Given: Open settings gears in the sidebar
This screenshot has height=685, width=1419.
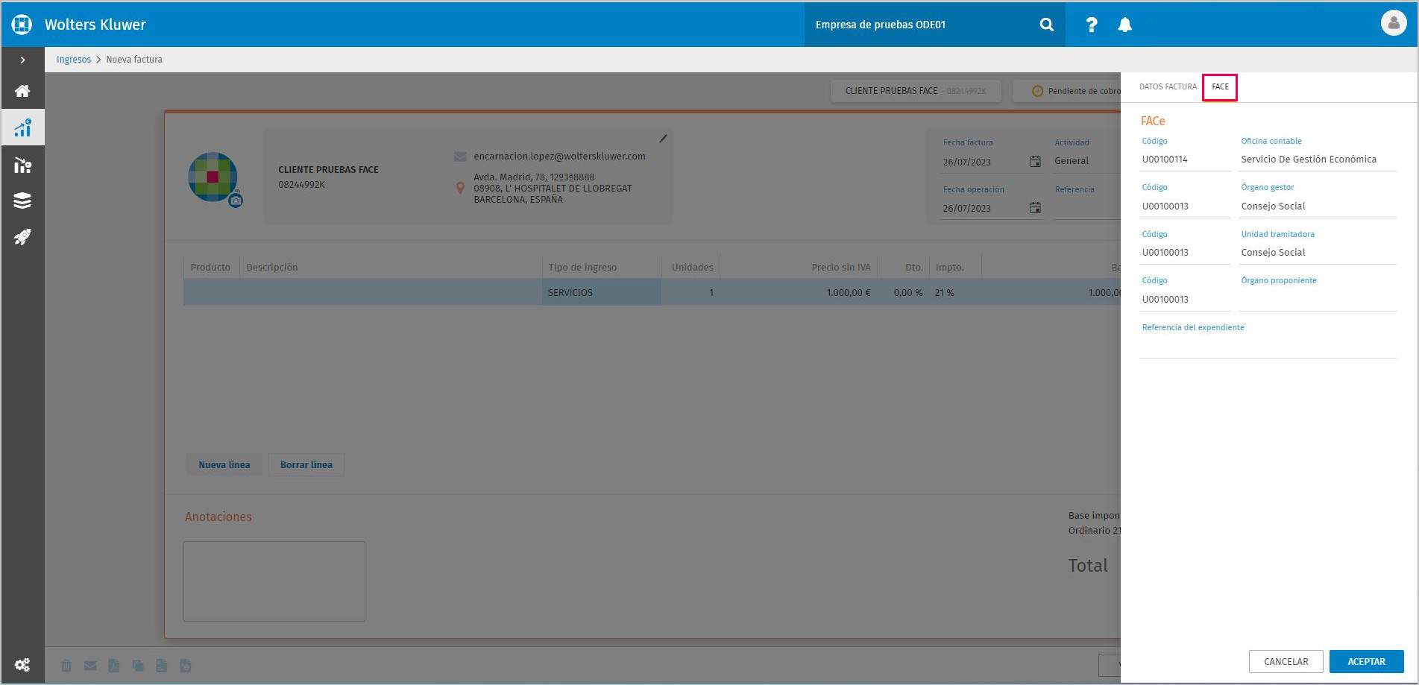Looking at the screenshot, I should click(x=22, y=664).
